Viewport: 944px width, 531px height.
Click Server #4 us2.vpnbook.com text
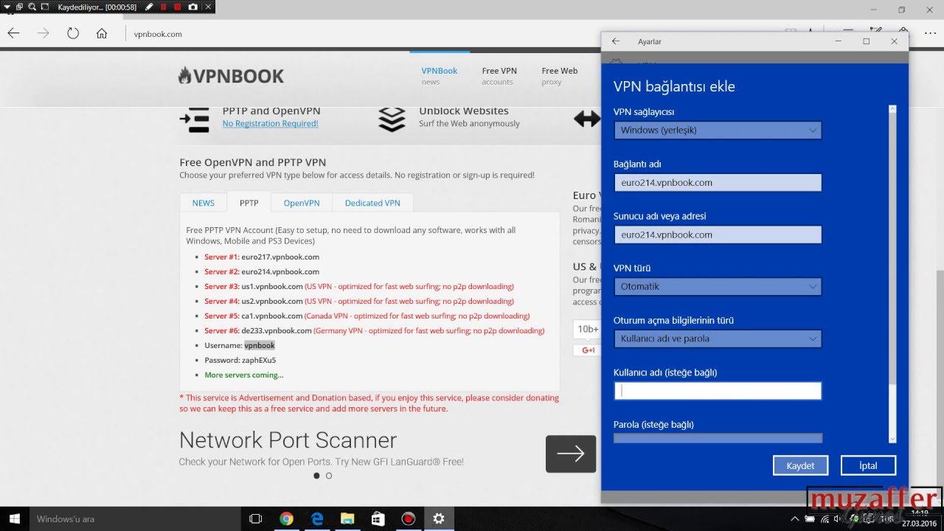click(359, 301)
